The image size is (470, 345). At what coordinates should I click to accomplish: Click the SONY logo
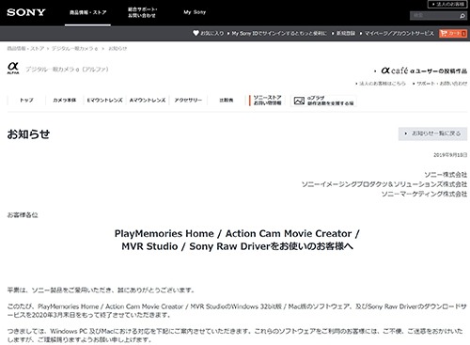pos(26,12)
